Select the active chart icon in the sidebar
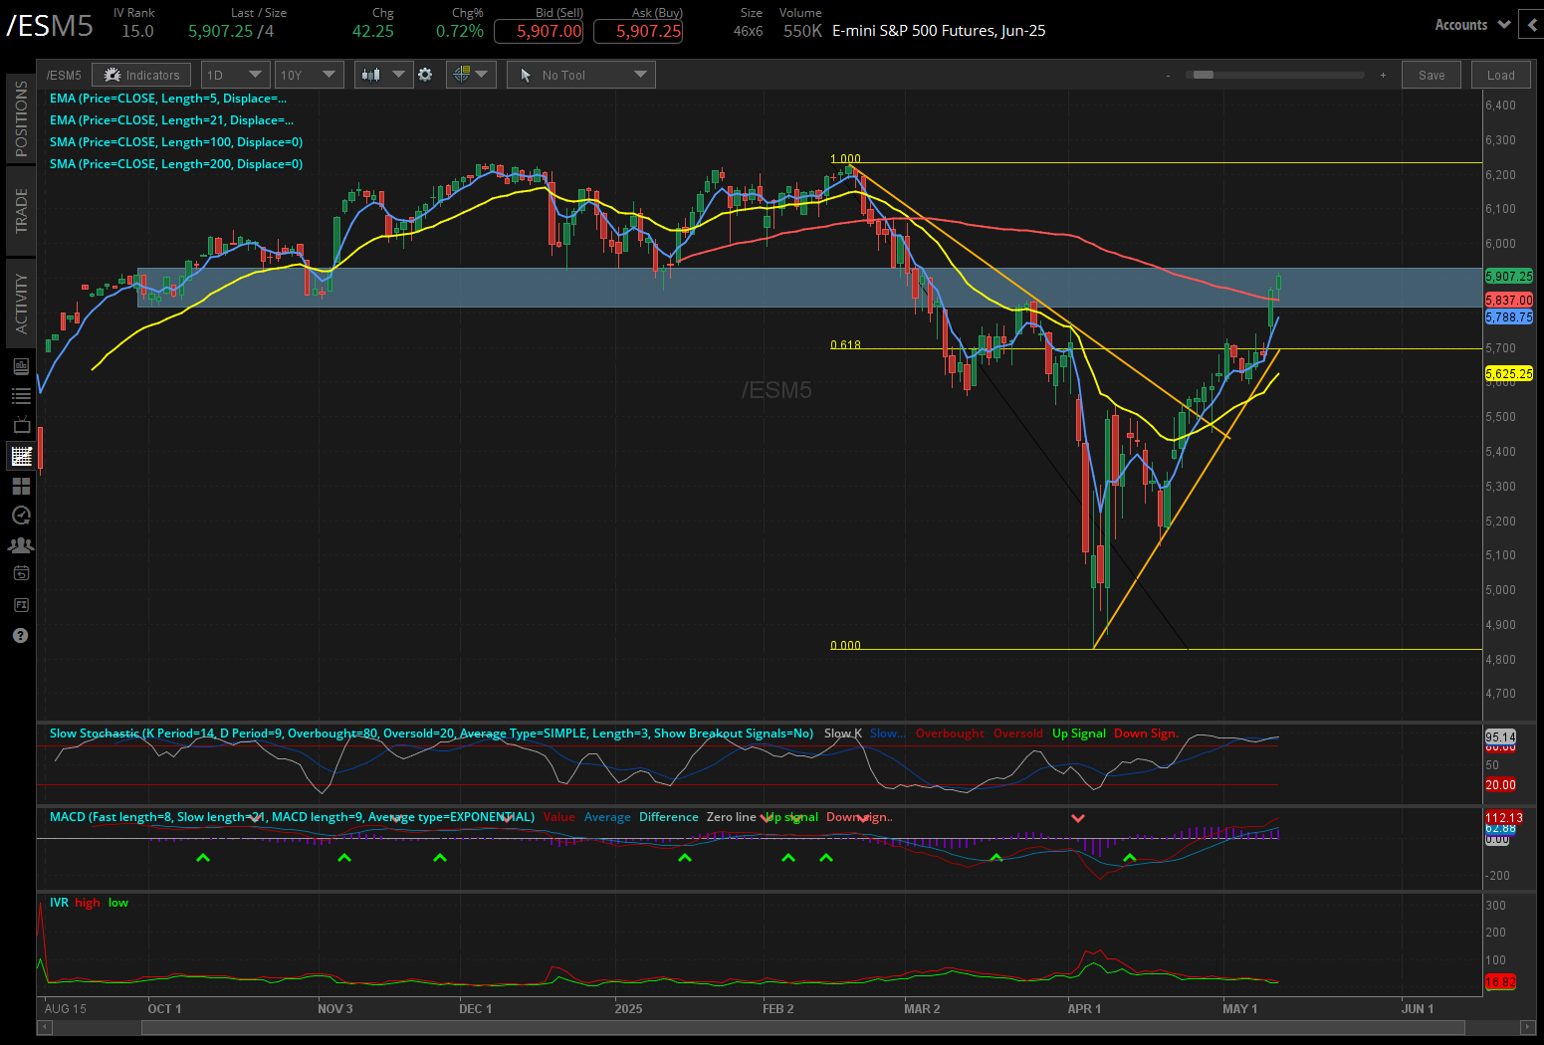The height and width of the screenshot is (1045, 1544). click(x=20, y=456)
